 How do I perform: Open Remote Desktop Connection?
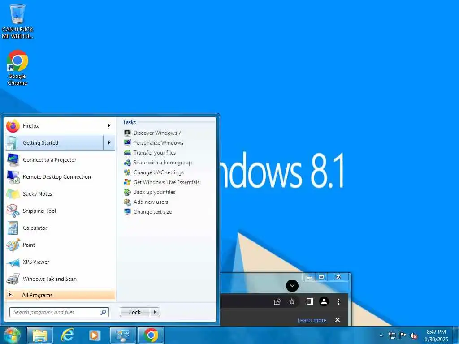60,176
